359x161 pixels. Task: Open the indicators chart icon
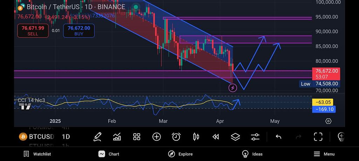(x=117, y=137)
